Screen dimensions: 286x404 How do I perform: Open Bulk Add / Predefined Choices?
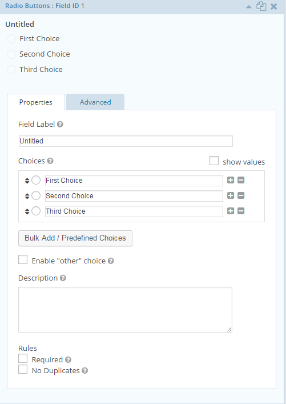click(x=75, y=238)
